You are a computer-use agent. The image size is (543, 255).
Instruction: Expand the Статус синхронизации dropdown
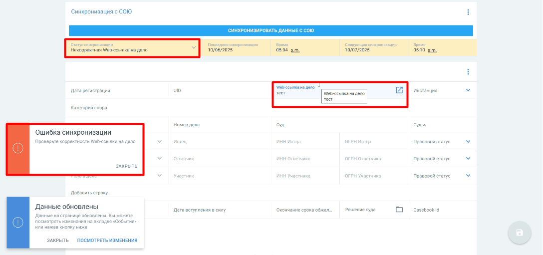(x=194, y=48)
